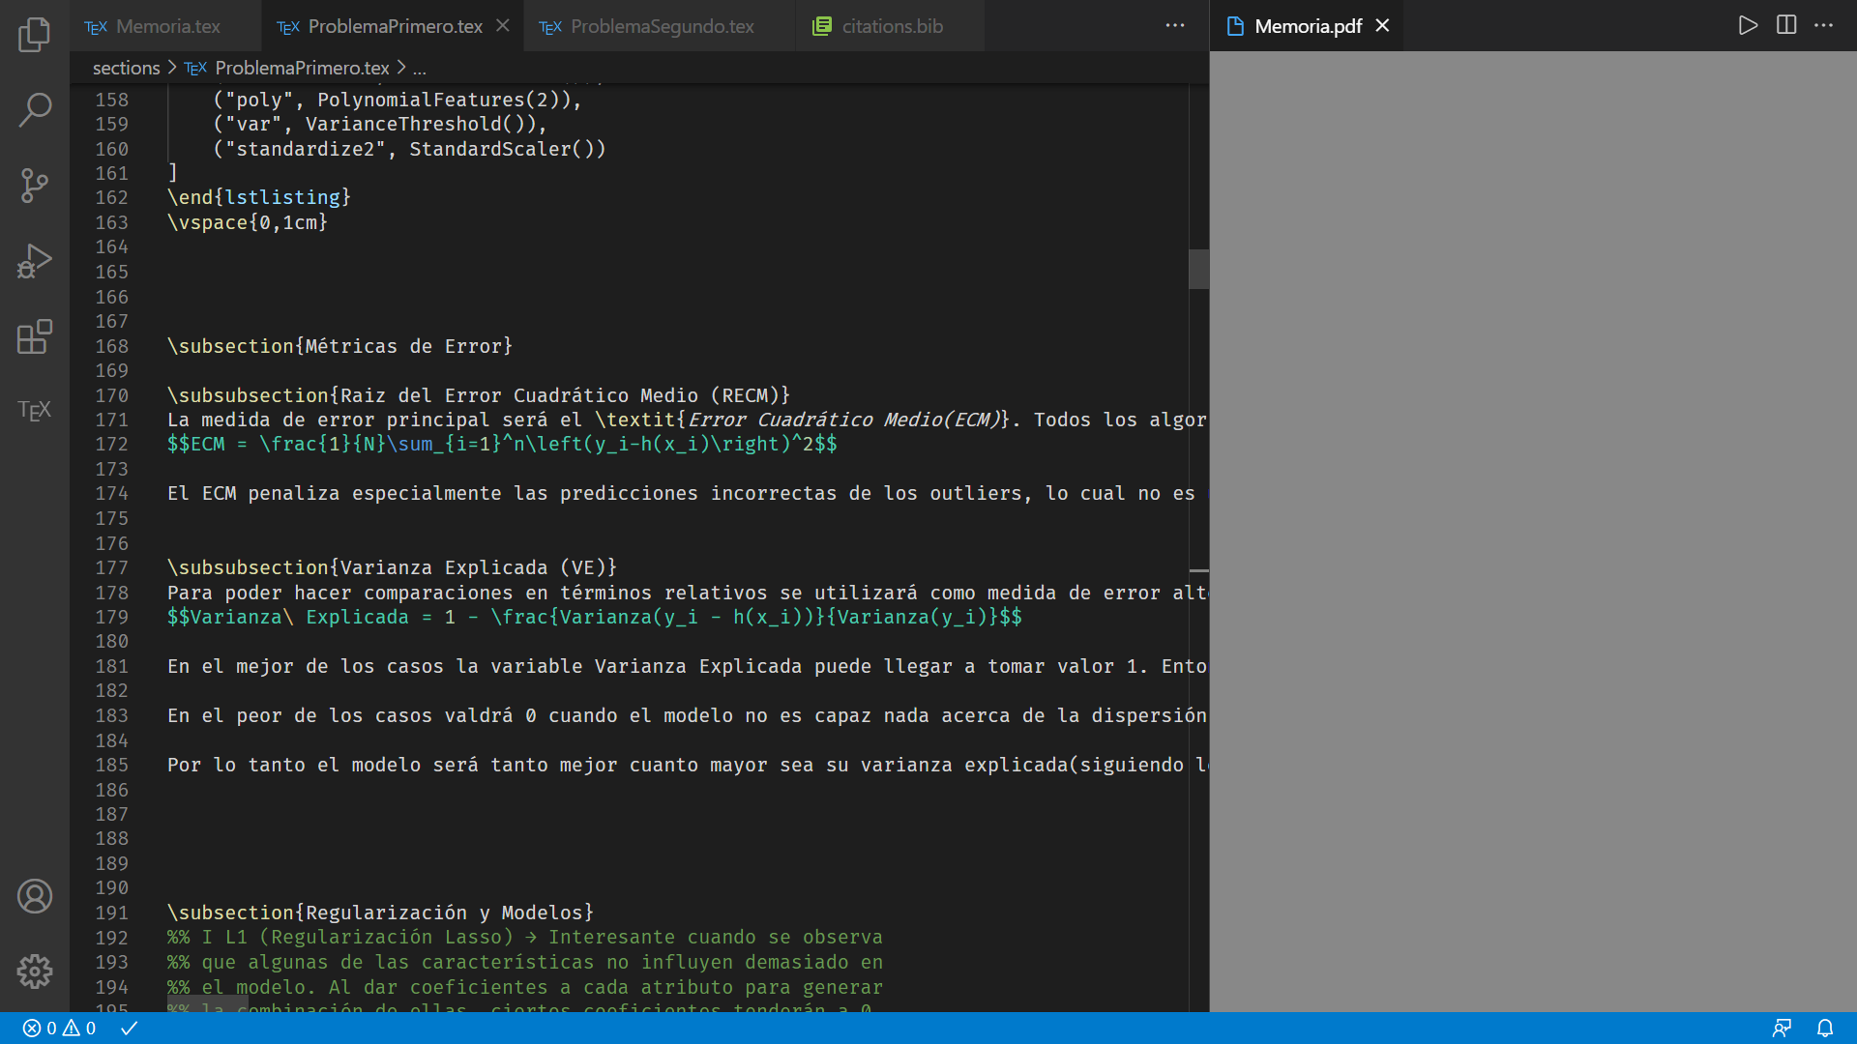This screenshot has width=1857, height=1044.
Task: Open the Extensions view
Action: [x=36, y=336]
